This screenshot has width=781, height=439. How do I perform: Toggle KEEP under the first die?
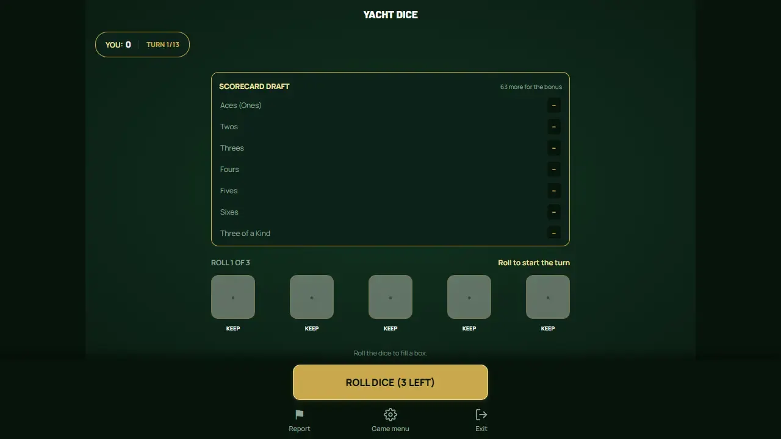(x=233, y=329)
